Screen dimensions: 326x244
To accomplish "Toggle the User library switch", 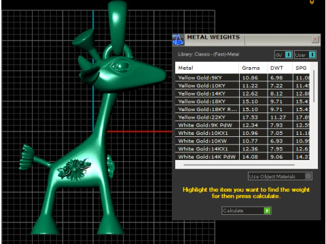I will tap(305, 55).
